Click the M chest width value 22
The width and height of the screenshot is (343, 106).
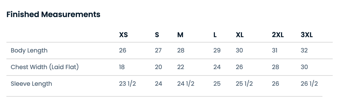pyautogui.click(x=181, y=67)
